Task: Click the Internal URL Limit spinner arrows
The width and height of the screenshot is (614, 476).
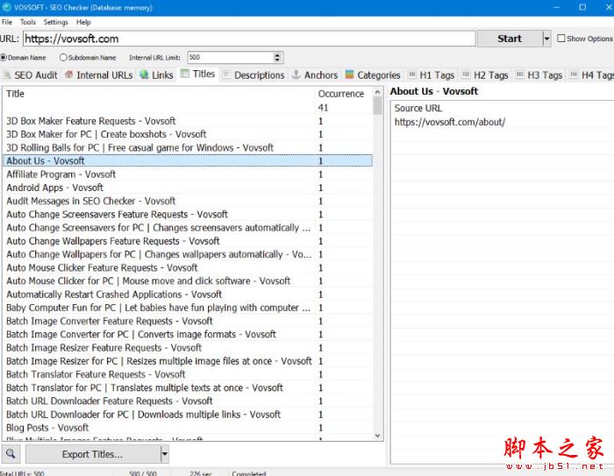Action: point(277,58)
